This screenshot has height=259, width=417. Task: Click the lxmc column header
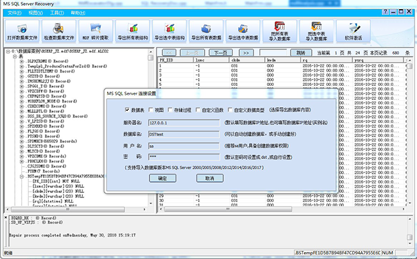[x=212, y=60]
